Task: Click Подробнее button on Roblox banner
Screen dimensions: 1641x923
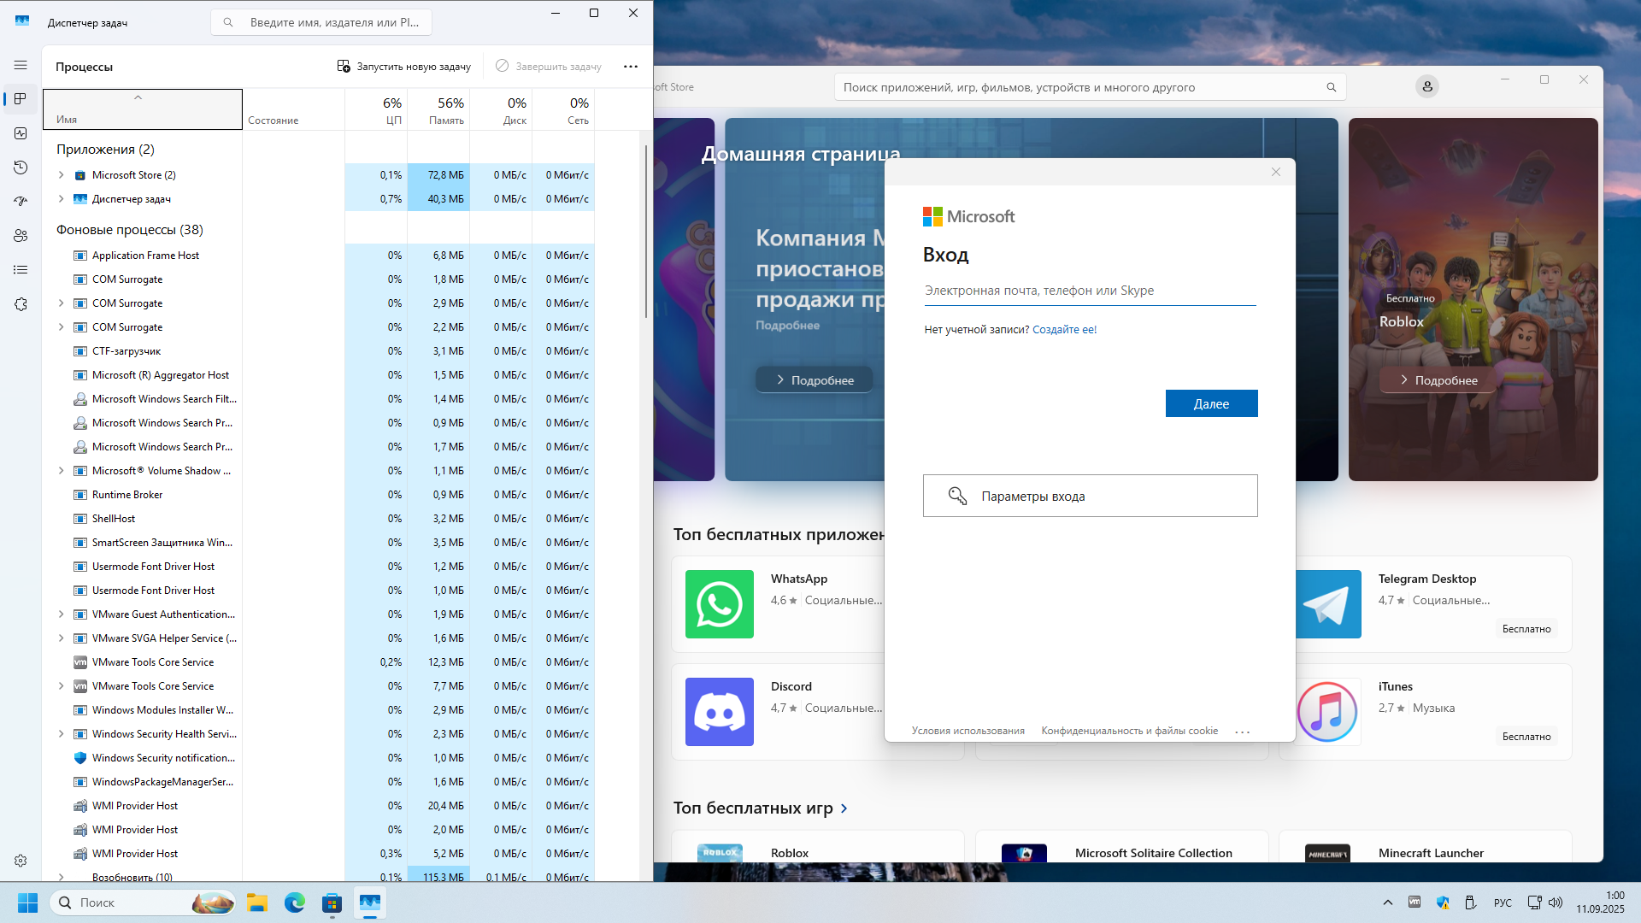Action: (x=1438, y=380)
